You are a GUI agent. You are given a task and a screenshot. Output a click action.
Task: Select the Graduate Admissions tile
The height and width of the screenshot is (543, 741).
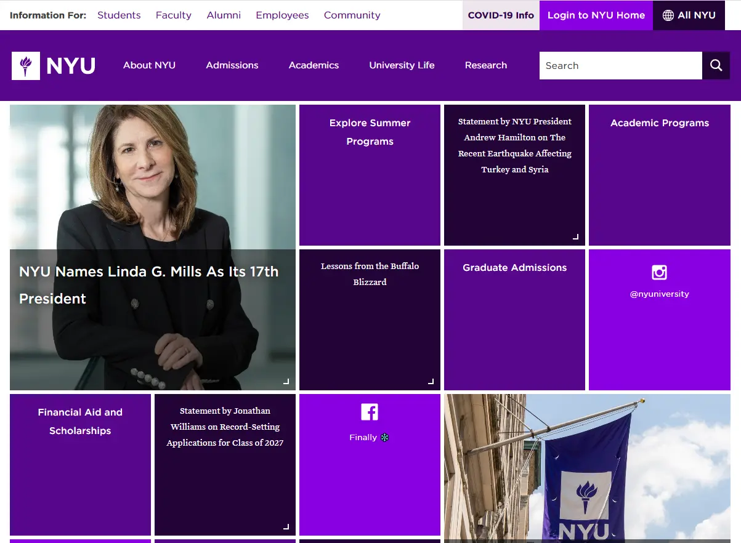click(x=514, y=320)
